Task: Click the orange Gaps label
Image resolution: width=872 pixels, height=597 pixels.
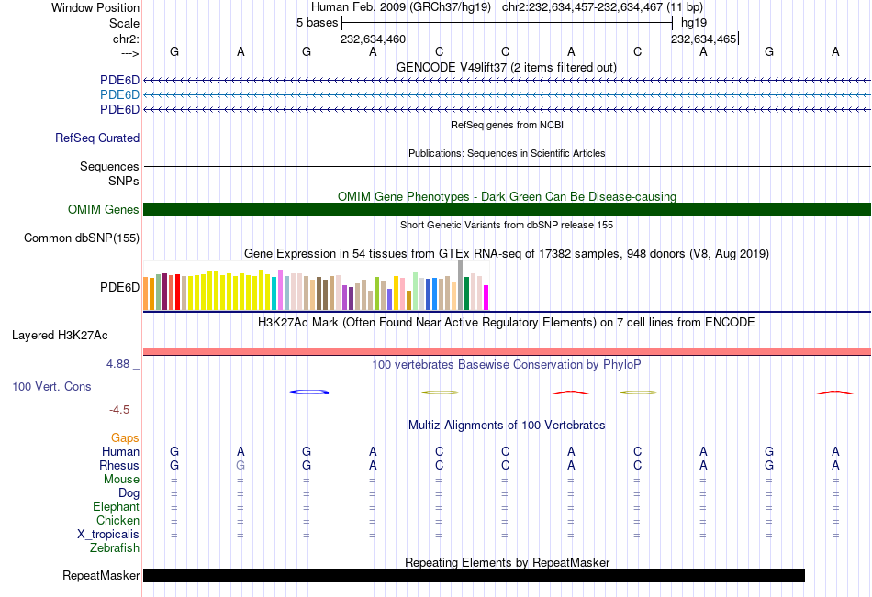Action: tap(125, 438)
